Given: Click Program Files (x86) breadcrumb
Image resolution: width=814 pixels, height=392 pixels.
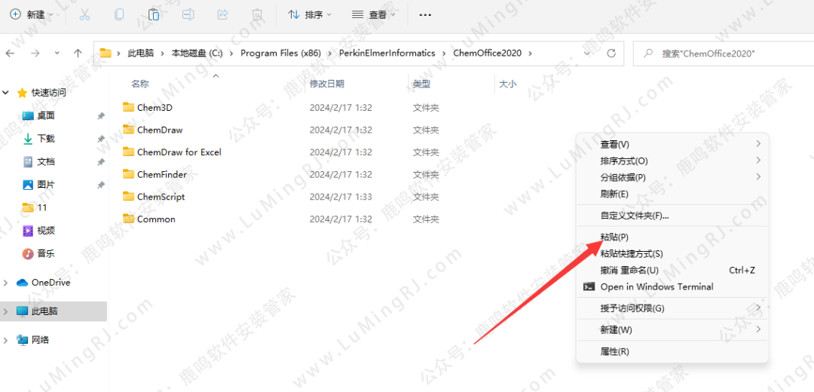Looking at the screenshot, I should [281, 53].
